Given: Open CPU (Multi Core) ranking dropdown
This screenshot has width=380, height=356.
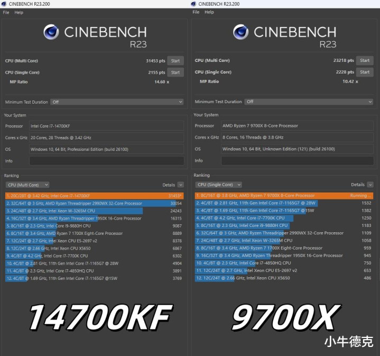Looking at the screenshot, I should [27, 185].
